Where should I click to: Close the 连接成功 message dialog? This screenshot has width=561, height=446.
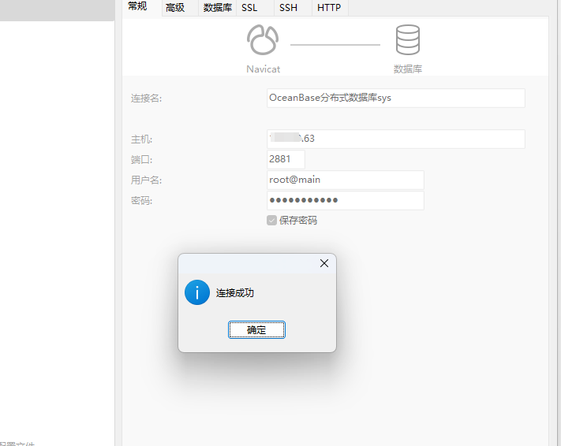324,263
